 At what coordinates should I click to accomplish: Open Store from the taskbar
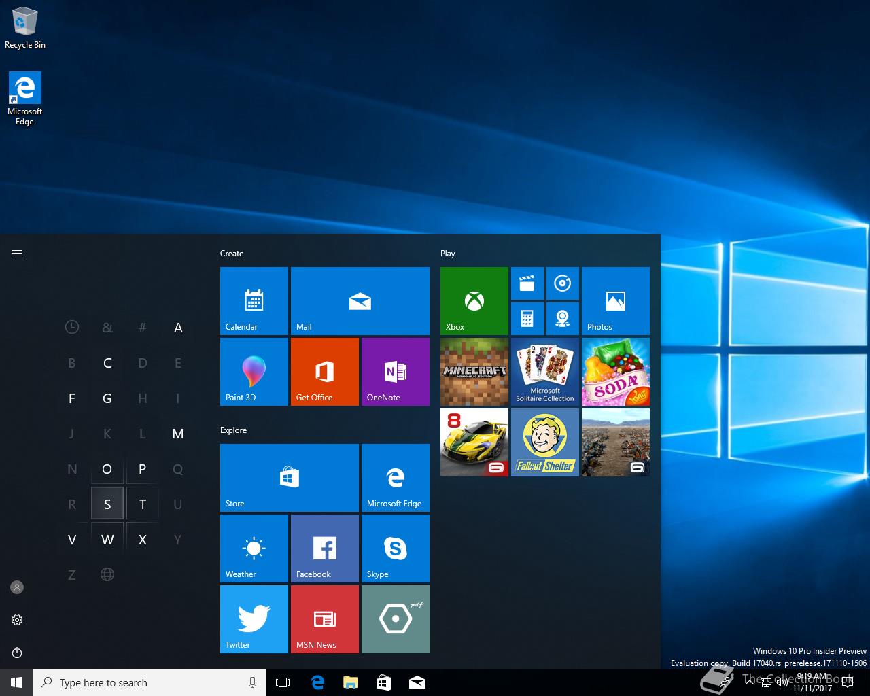click(384, 682)
